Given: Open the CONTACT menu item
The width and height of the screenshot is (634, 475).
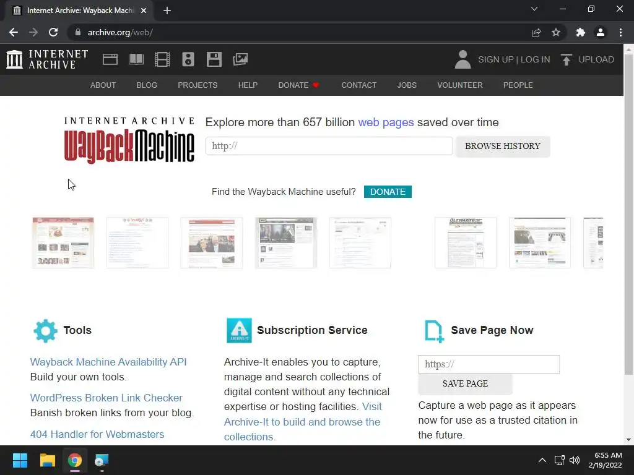Looking at the screenshot, I should [358, 85].
